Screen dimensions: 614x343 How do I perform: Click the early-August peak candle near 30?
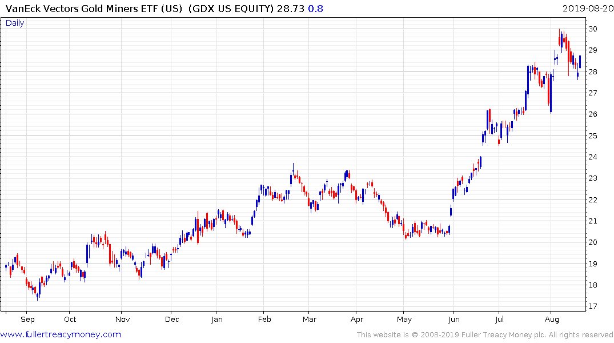pyautogui.click(x=560, y=38)
